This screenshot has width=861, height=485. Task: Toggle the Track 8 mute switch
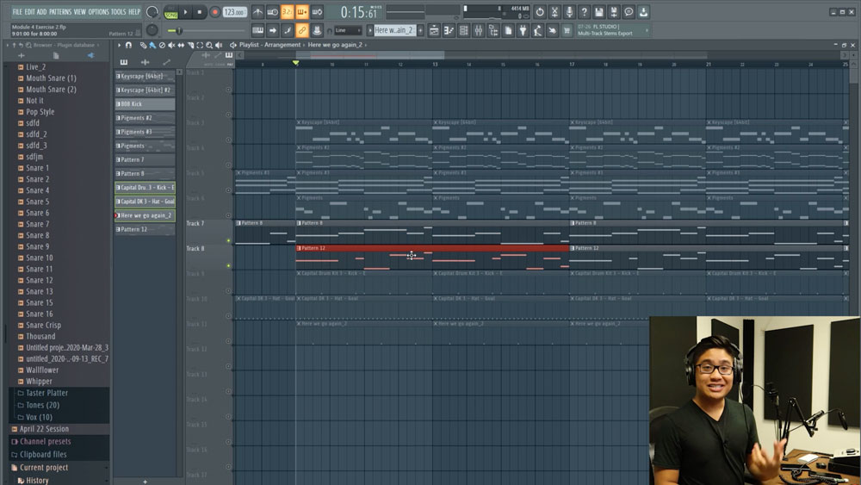(x=228, y=265)
